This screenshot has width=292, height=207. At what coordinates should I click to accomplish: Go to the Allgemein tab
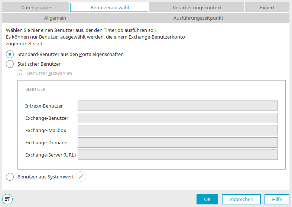pyautogui.click(x=55, y=18)
